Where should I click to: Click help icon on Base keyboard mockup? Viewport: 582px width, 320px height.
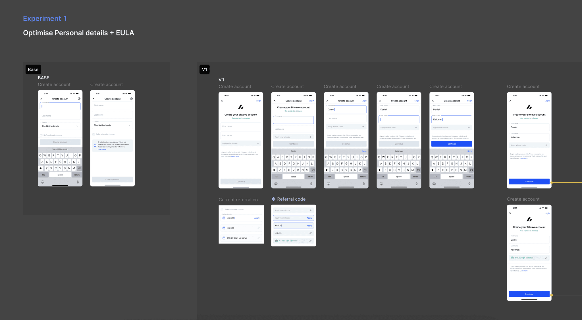pos(79,99)
